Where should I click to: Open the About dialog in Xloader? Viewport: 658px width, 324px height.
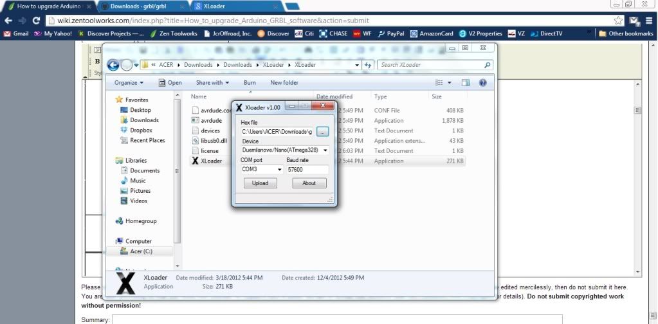pyautogui.click(x=309, y=183)
